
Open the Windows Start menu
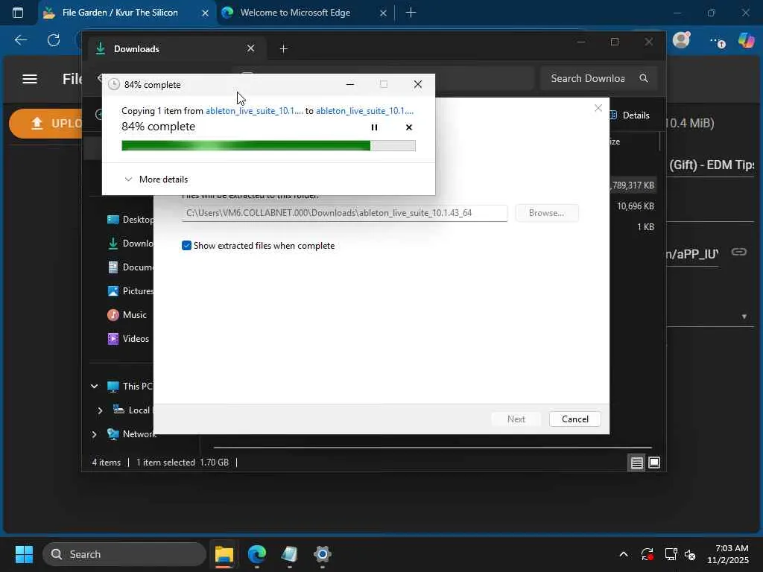pyautogui.click(x=24, y=554)
